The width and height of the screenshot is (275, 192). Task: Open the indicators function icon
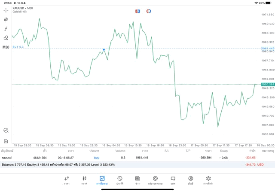click(x=6, y=28)
